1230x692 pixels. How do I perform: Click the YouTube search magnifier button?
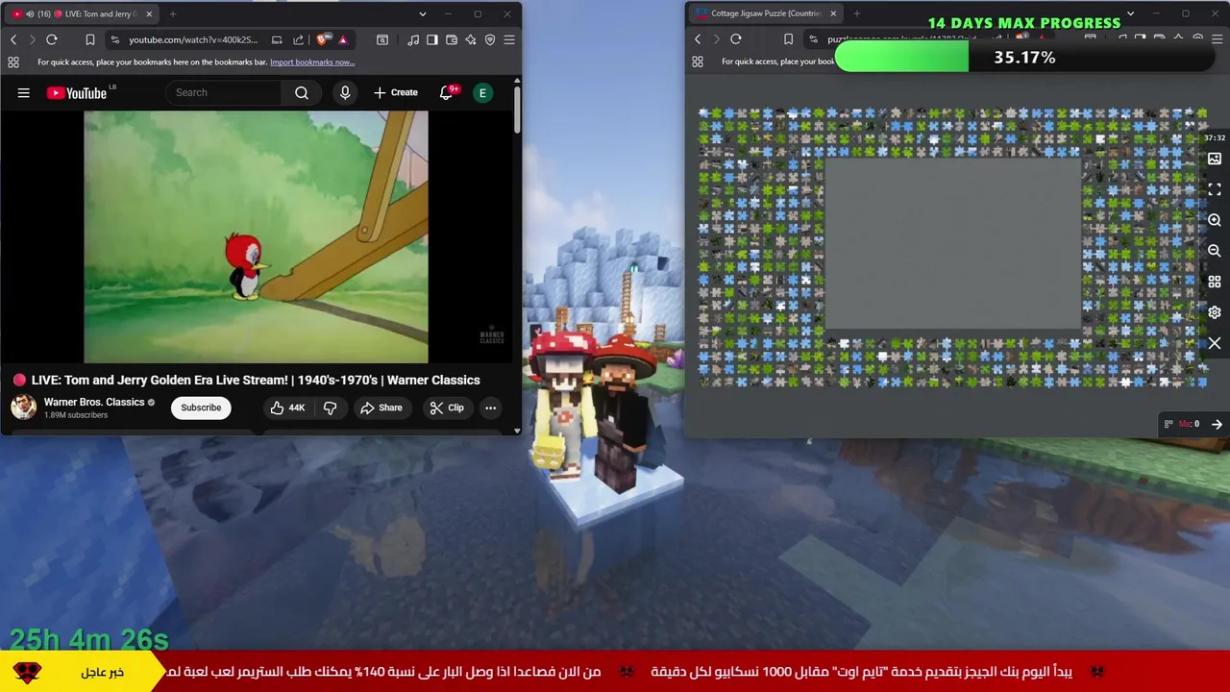pos(302,92)
